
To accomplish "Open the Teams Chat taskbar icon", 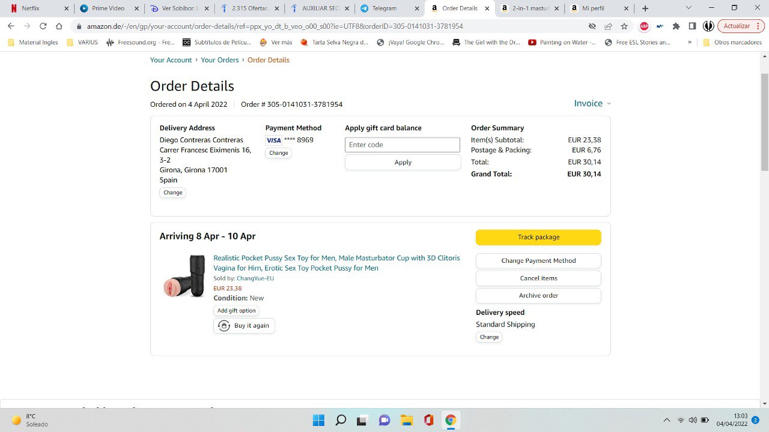I will tap(384, 420).
